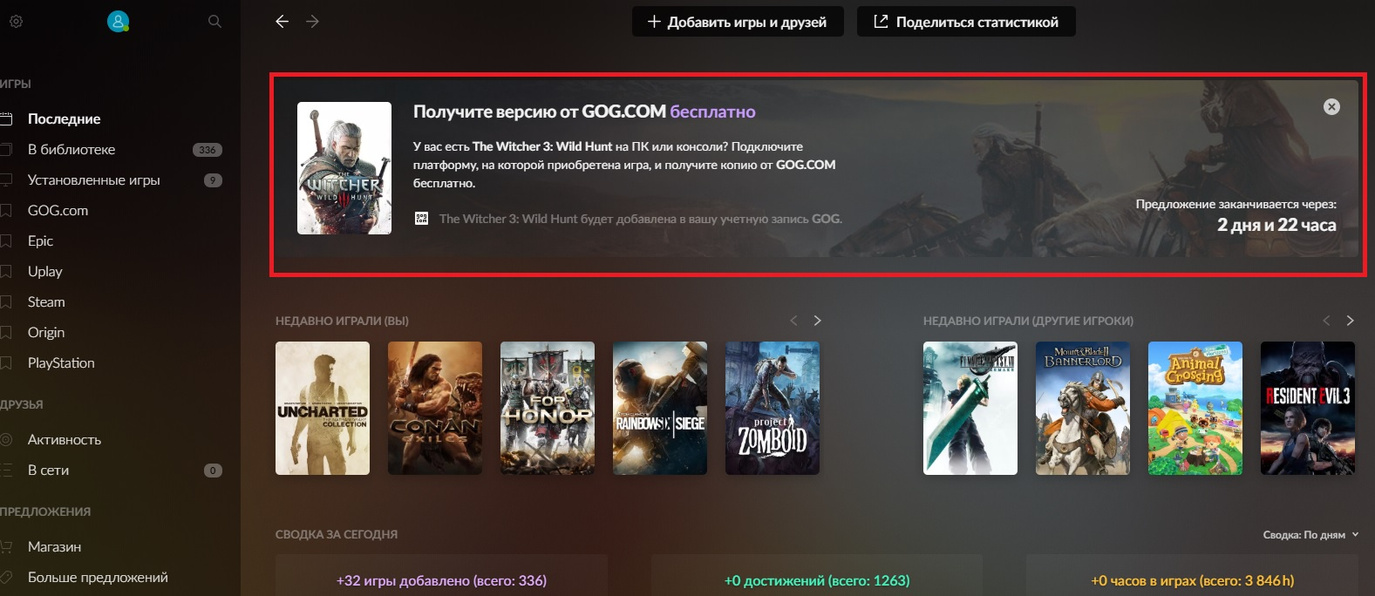1375x596 pixels.
Task: Open Активность friends section
Action: 65,439
